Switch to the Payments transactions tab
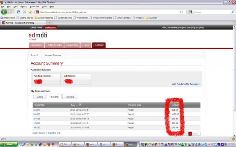 54,97
